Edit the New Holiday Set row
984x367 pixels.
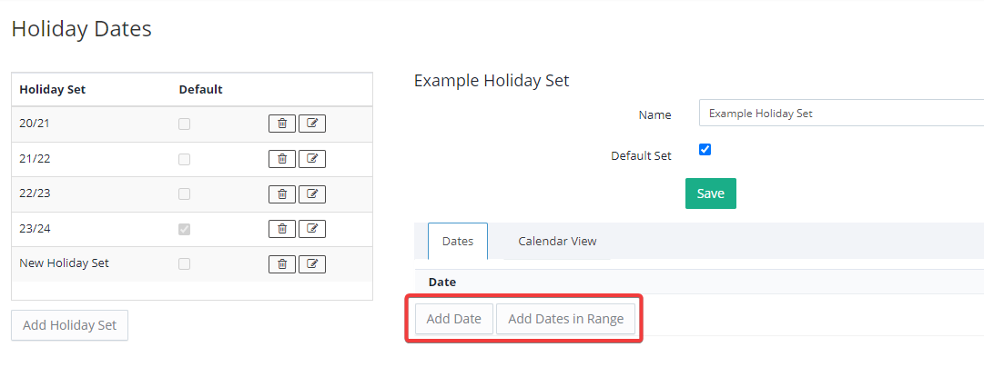[x=312, y=263]
